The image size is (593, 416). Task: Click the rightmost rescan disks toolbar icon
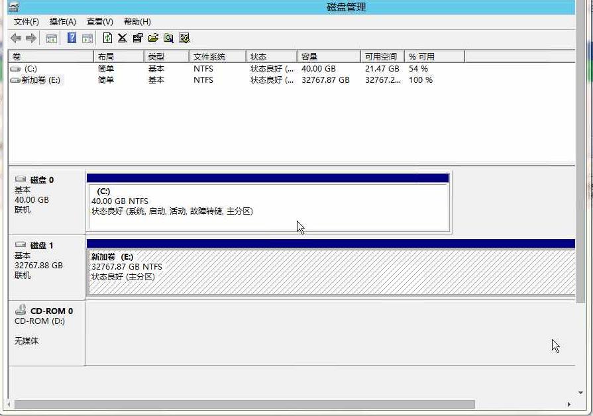184,38
